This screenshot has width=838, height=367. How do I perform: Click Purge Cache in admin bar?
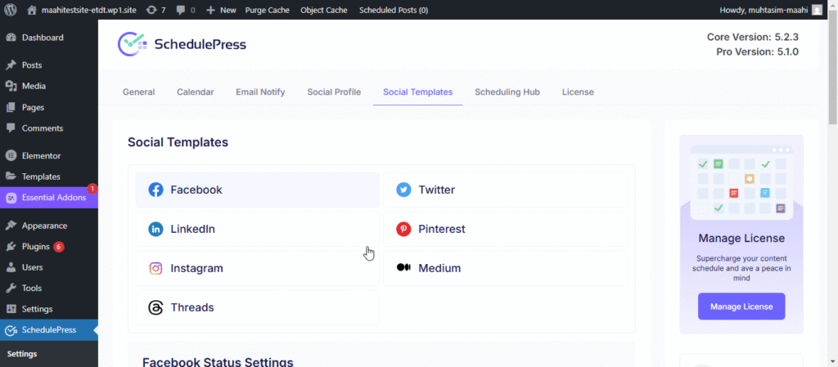click(x=267, y=10)
